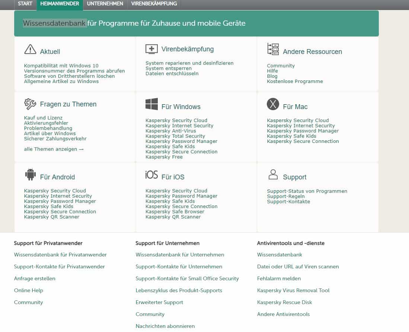The height and width of the screenshot is (332, 409).
Task: Click Kaspersky QR Scanner under Für iOS
Action: pyautogui.click(x=173, y=217)
